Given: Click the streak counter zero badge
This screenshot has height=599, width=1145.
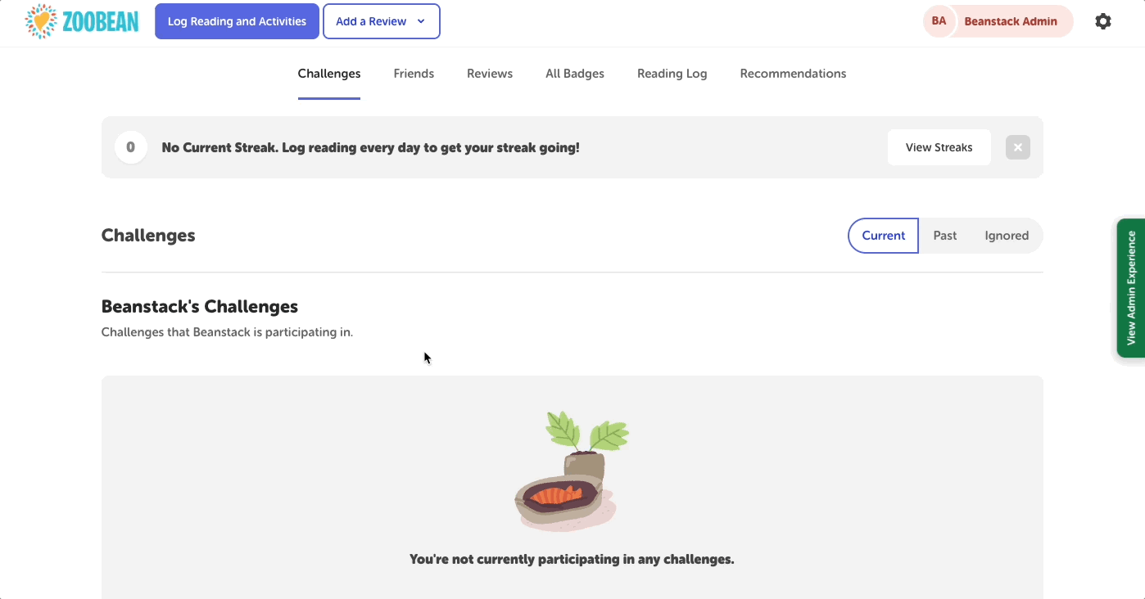Looking at the screenshot, I should coord(130,146).
